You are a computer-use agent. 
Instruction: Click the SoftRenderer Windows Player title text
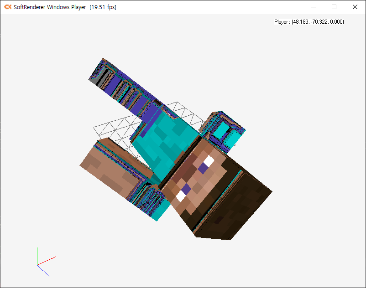pyautogui.click(x=50, y=7)
